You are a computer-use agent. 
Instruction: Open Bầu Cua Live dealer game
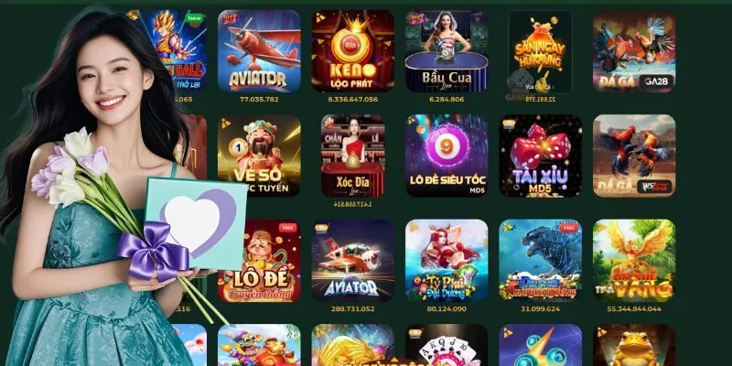pos(447,51)
